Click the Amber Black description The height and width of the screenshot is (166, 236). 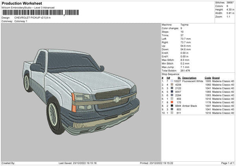(190, 106)
